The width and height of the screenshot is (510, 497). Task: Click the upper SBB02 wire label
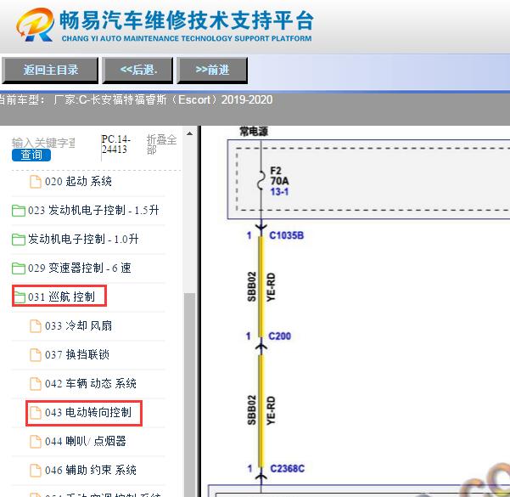[x=252, y=286]
